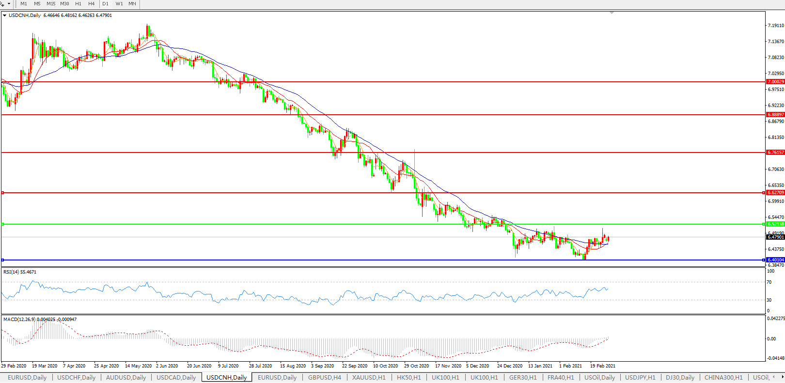Open the CHINA300,H1 chart tab
Screen dimensions: 785x383
coord(723,377)
